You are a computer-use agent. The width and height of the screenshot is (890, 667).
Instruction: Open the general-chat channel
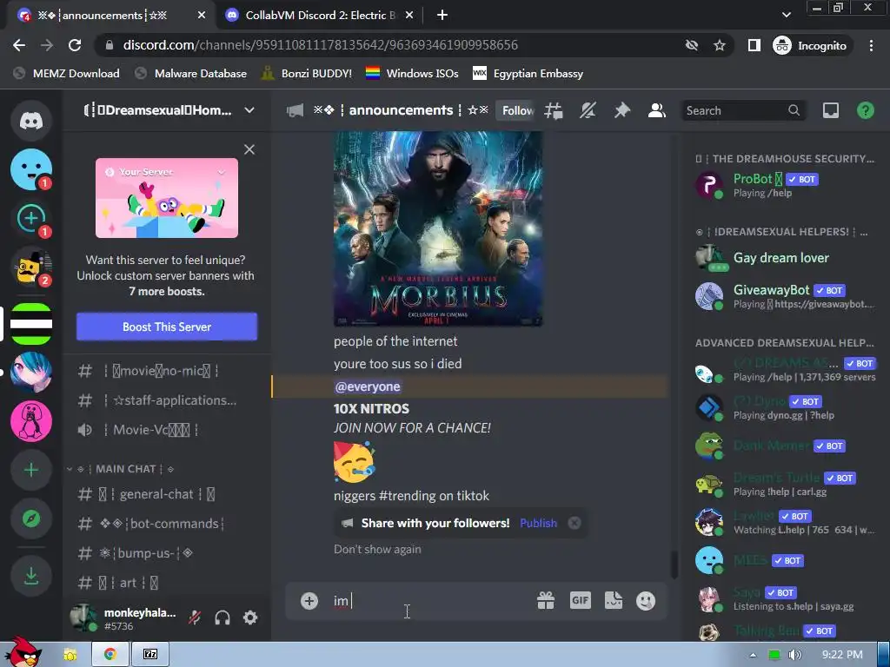pyautogui.click(x=167, y=494)
